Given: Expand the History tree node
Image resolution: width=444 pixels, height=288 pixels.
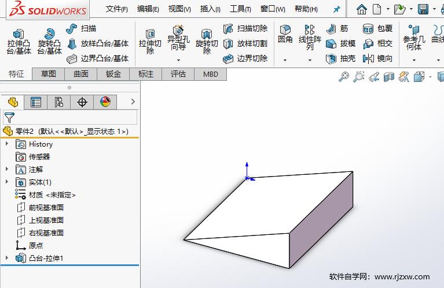Looking at the screenshot, I should click(7, 144).
